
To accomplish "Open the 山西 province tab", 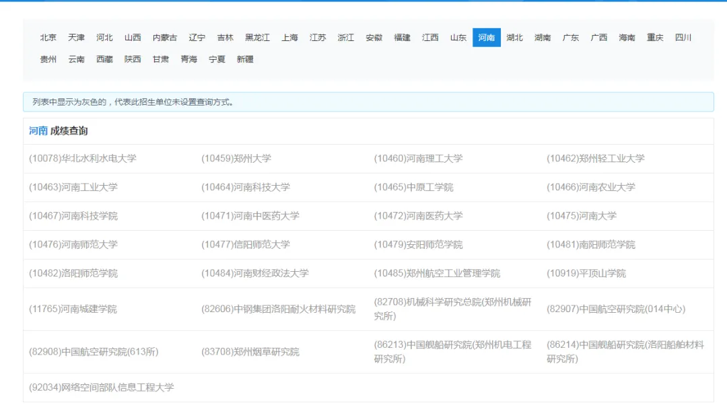I will click(x=133, y=38).
